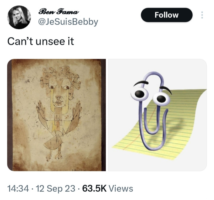Click the paperclip character's left eye
The height and width of the screenshot is (200, 214).
139,94
